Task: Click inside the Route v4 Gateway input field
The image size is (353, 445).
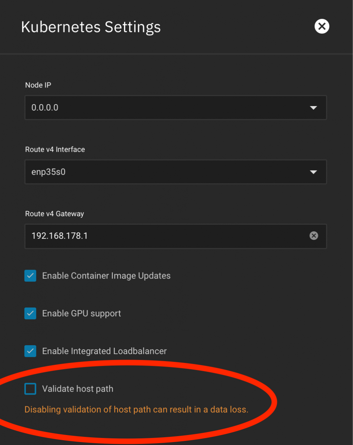Action: point(148,236)
